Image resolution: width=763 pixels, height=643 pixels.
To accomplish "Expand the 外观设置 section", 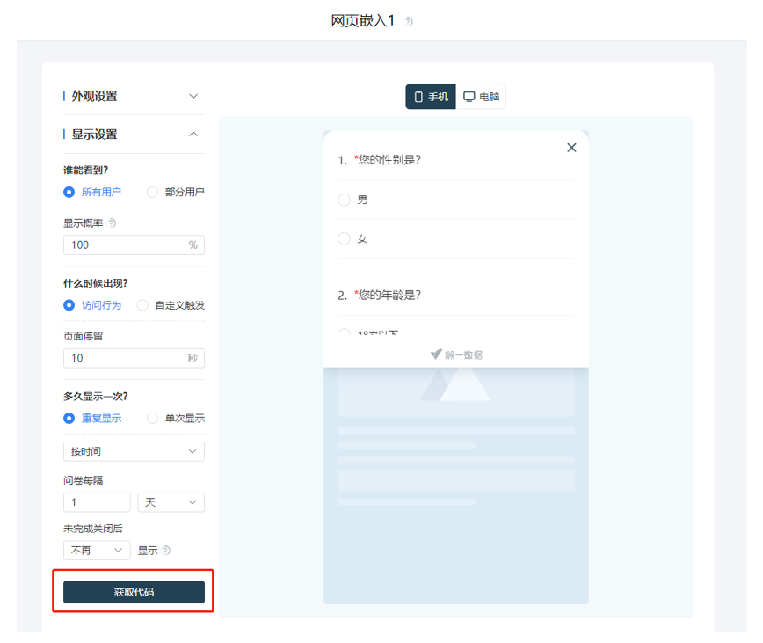I will point(134,96).
